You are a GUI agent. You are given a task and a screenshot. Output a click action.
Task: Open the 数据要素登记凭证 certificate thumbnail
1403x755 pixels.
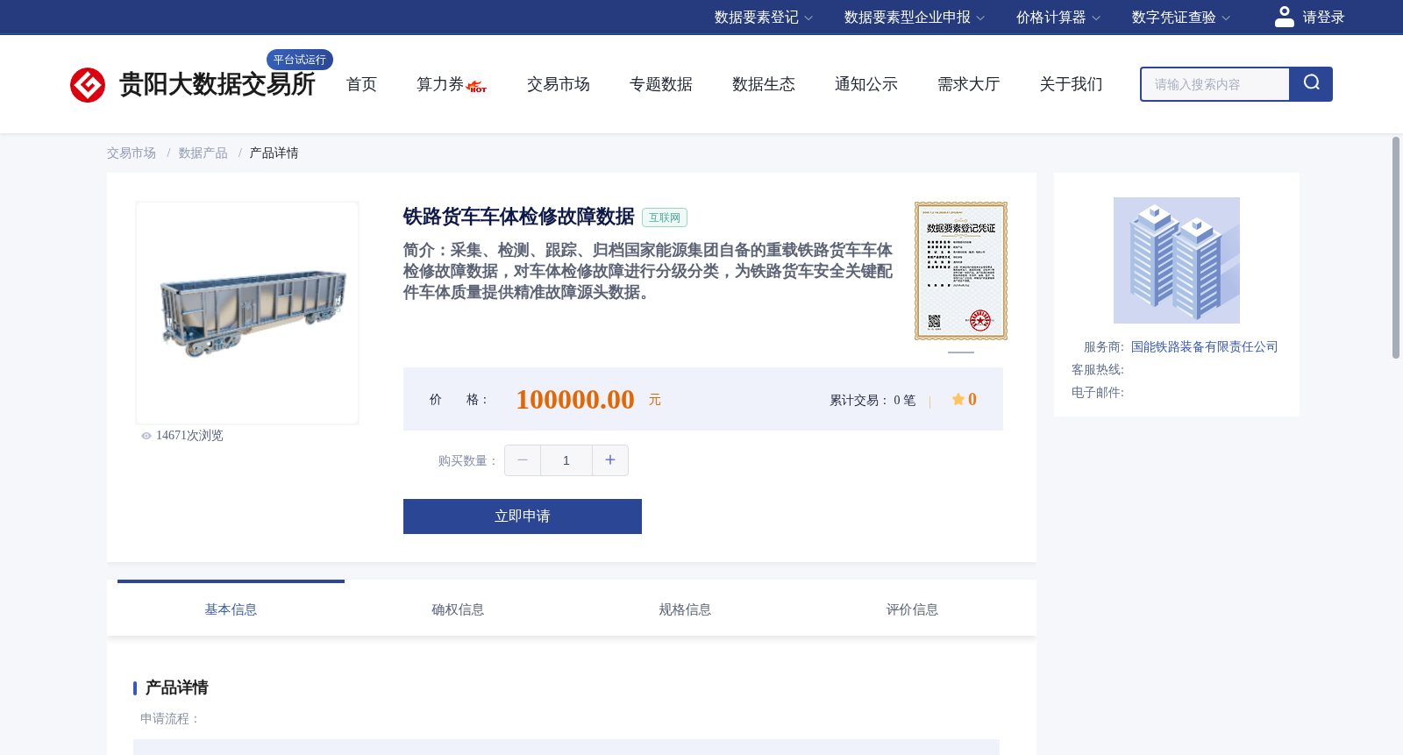click(x=961, y=271)
